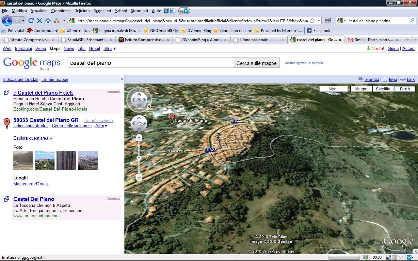The width and height of the screenshot is (418, 261).
Task: Click Cerca nelle vicinanze link
Action: coord(72,126)
